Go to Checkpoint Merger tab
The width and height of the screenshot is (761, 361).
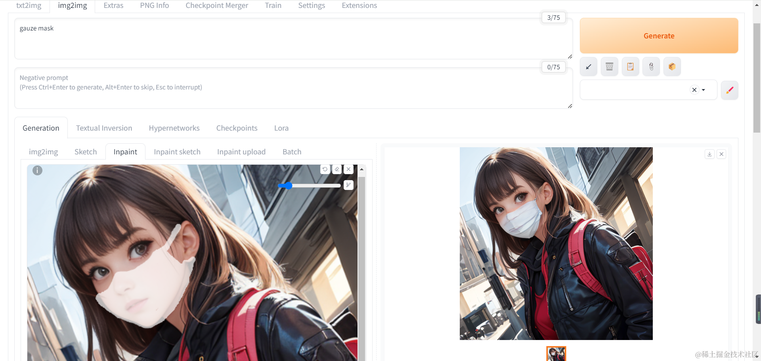coord(217,6)
